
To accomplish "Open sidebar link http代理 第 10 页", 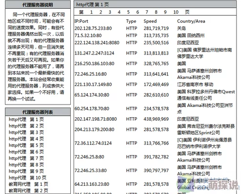I will 28,178.
